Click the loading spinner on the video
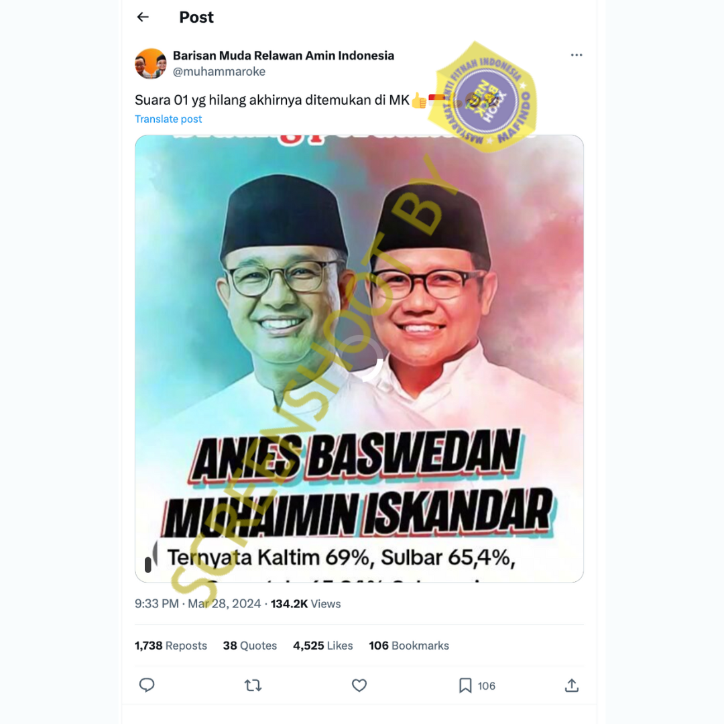Screen dimensions: 724x724 click(x=359, y=359)
